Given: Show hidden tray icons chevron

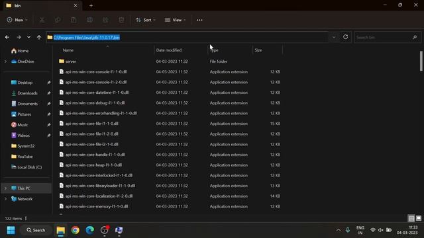Looking at the screenshot, I should click(x=339, y=230).
